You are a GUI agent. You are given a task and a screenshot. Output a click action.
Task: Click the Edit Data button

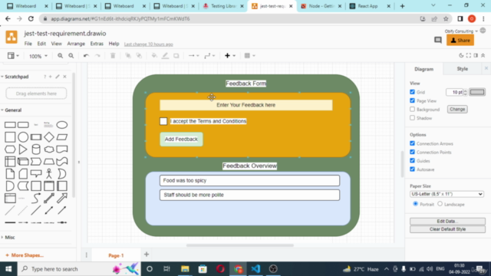[447, 221]
